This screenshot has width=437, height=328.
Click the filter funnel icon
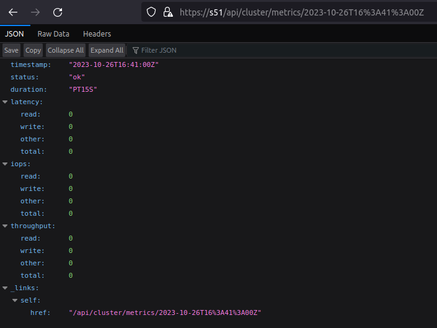136,50
